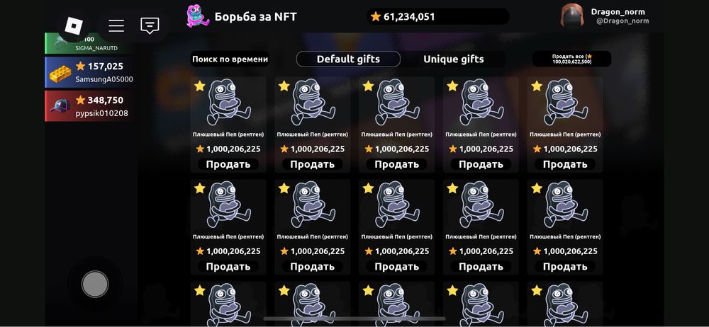Screen dimensions: 709x327
Task: Click Продать on the first row's last gift
Action: [565, 164]
